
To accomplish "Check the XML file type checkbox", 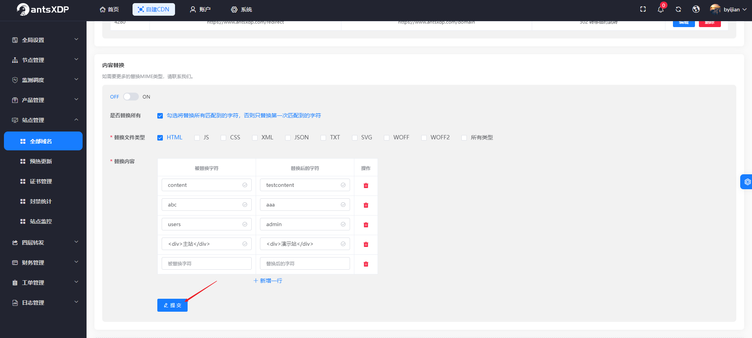I will pos(255,138).
